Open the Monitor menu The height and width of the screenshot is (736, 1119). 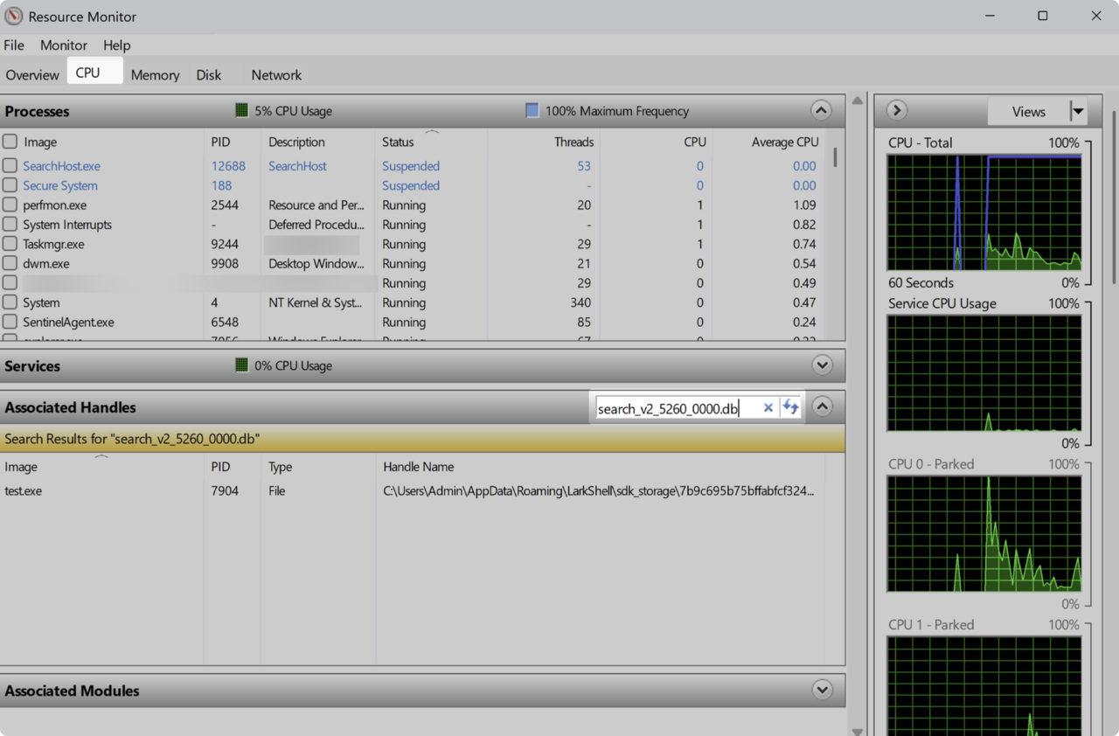[63, 45]
